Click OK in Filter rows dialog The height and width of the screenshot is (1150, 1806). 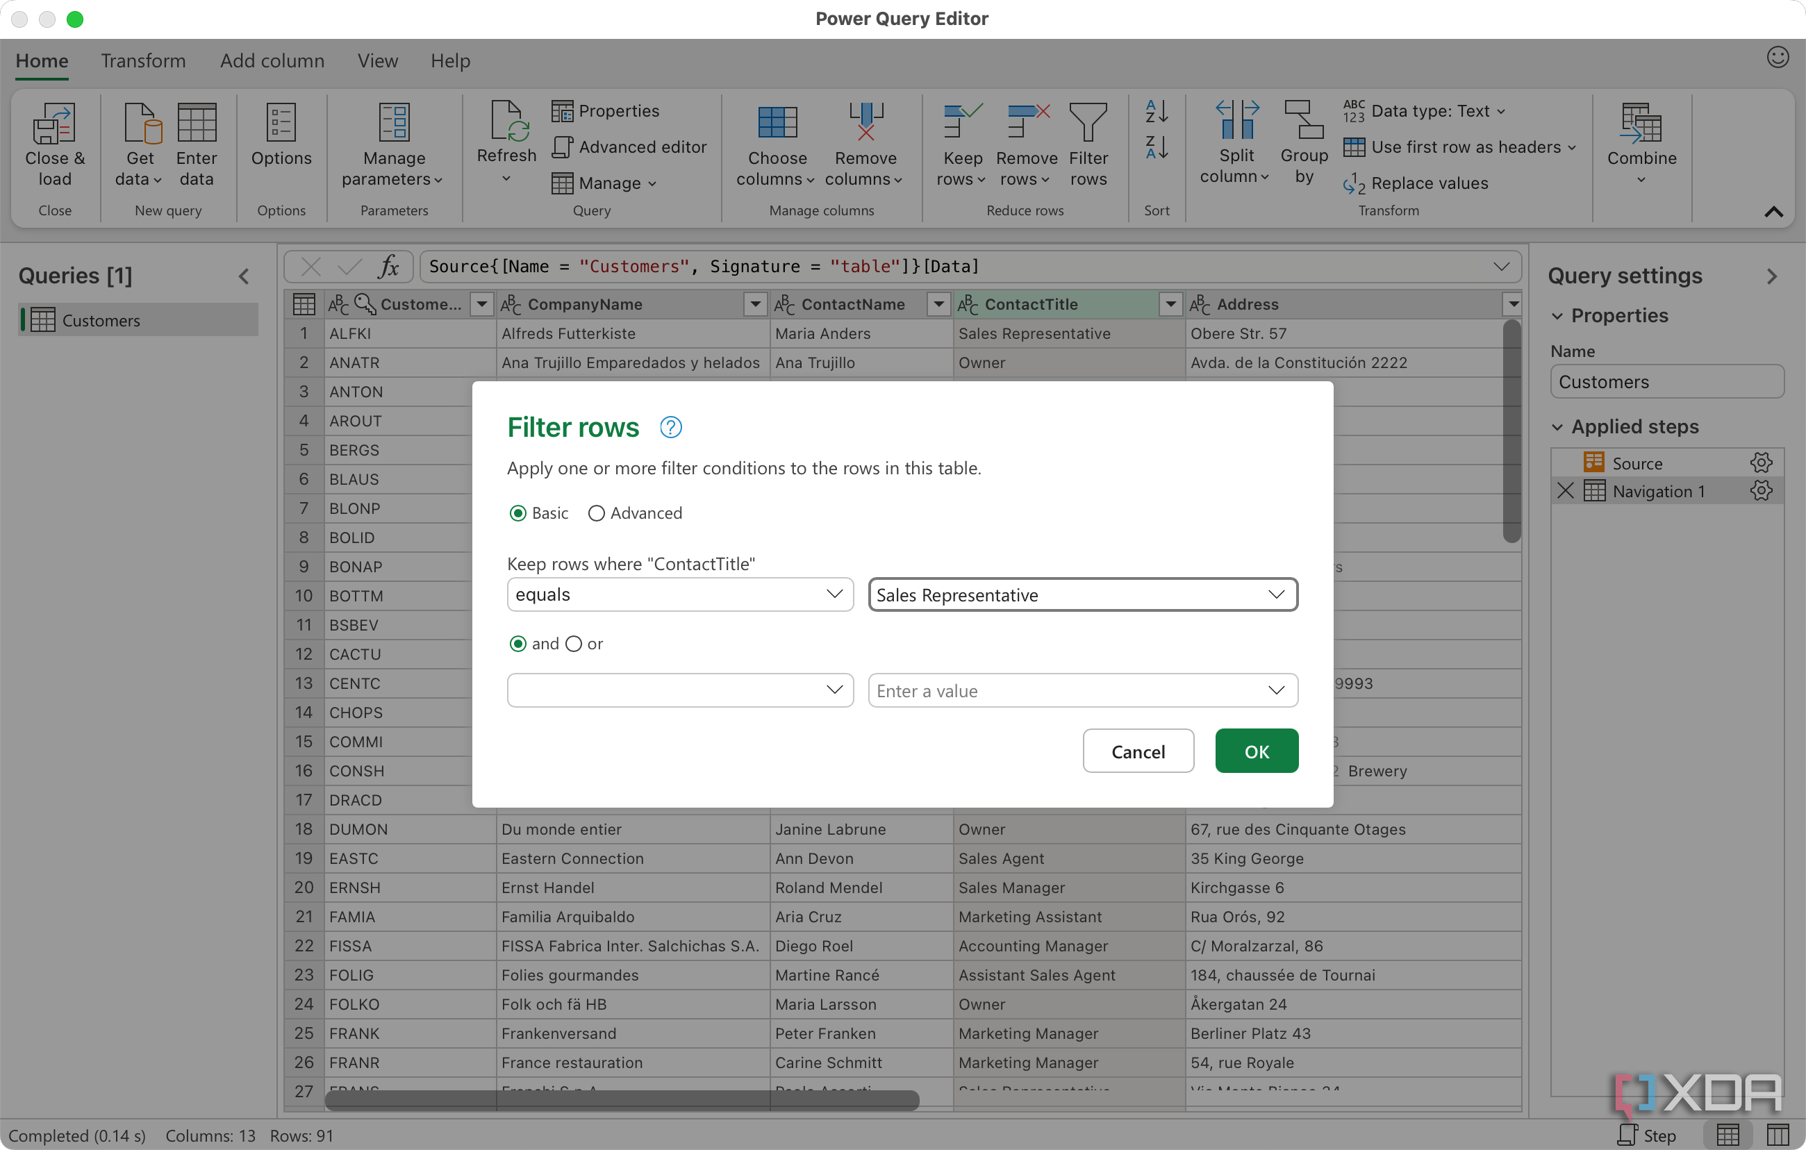click(1257, 751)
